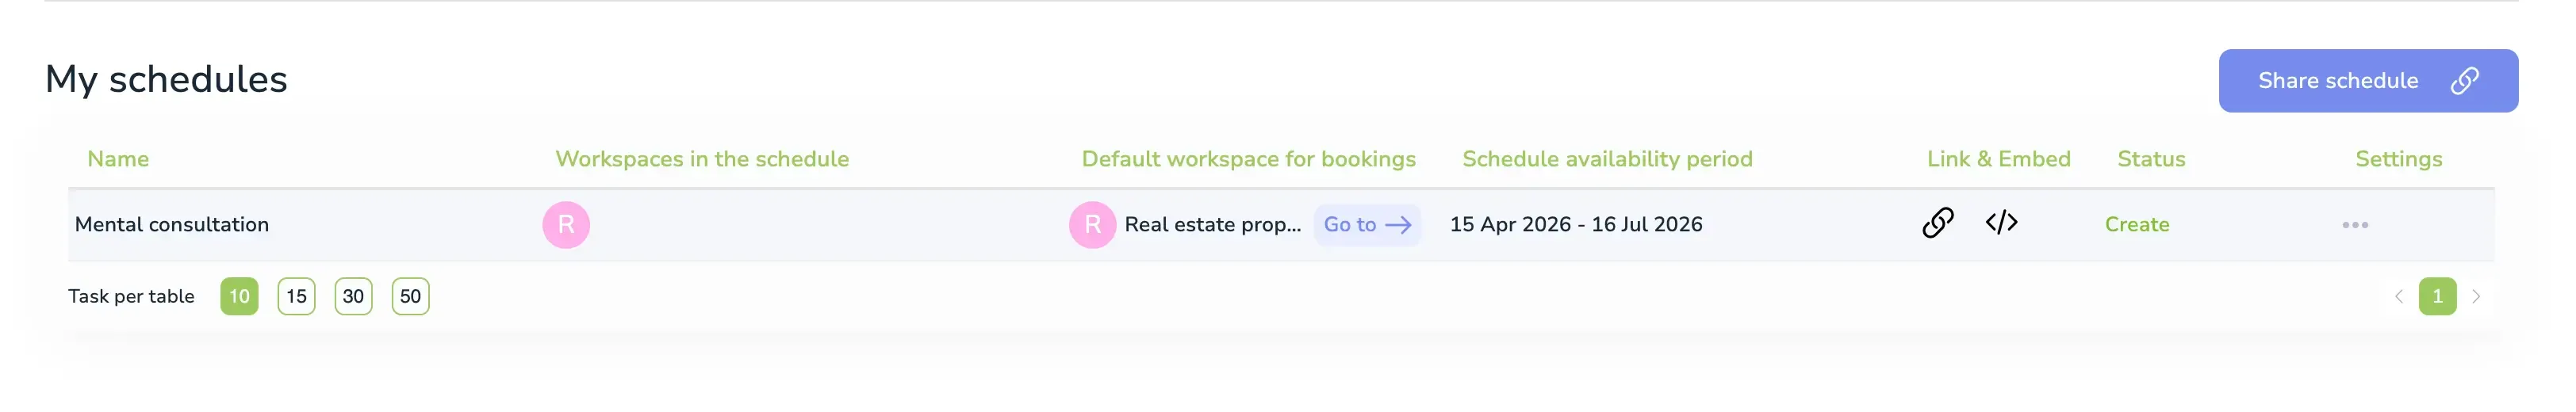Open three-dot settings menu for schedule
The image size is (2576, 412).
coord(2354,225)
